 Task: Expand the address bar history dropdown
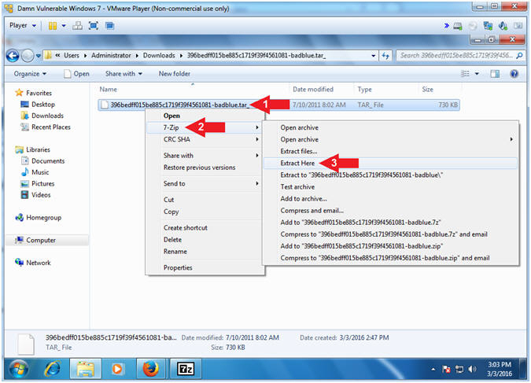pyautogui.click(x=373, y=56)
